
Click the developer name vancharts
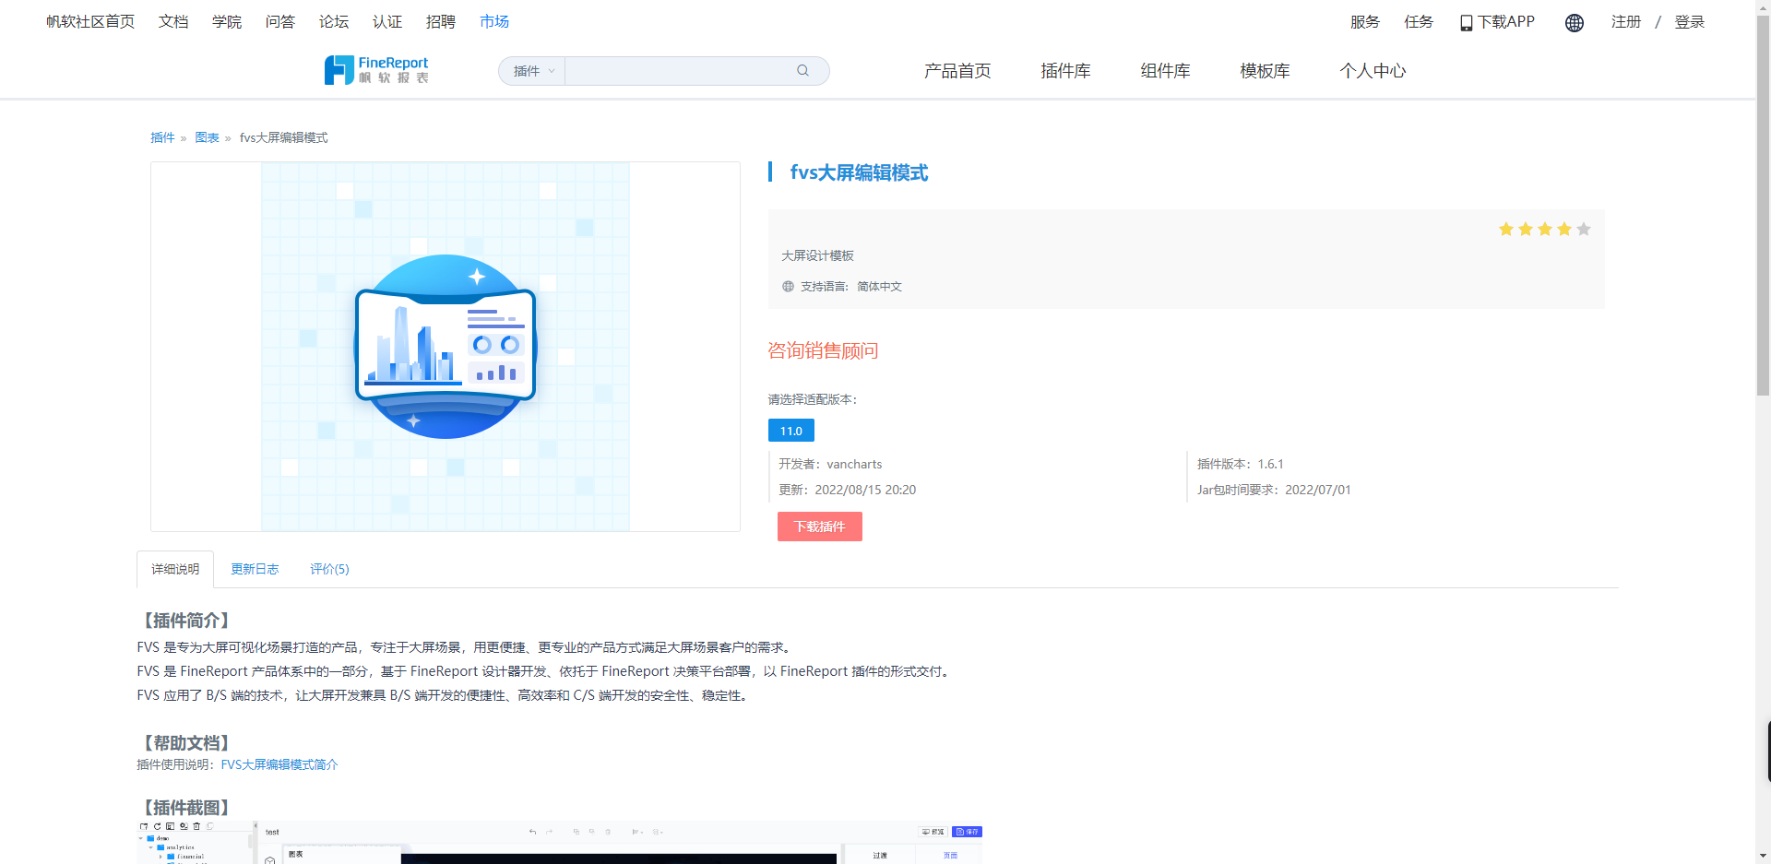[x=854, y=464]
